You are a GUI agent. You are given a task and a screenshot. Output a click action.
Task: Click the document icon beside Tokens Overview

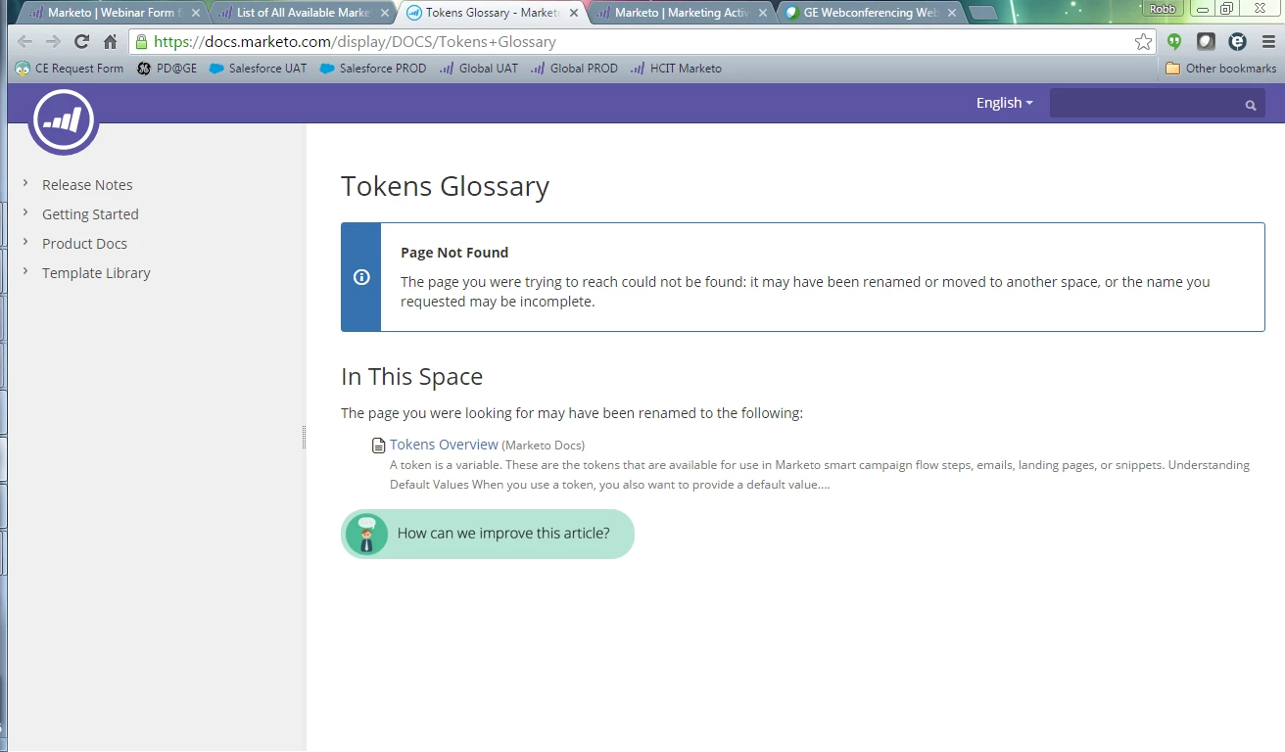point(378,446)
